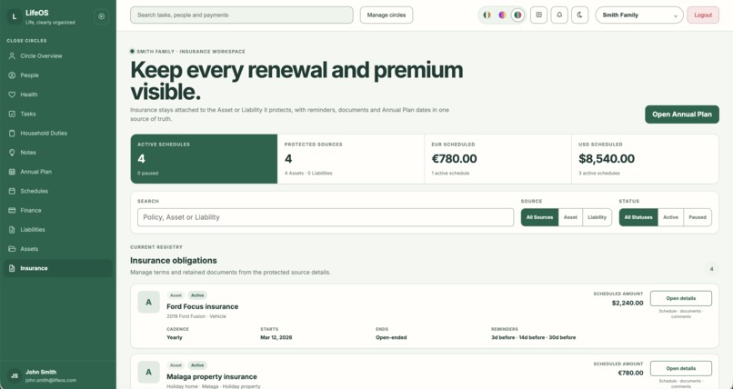This screenshot has height=389, width=733.
Task: Click the EUR Scheduled €780.00 card
Action: (497, 159)
